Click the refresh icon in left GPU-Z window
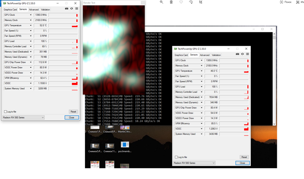The height and width of the screenshot is (179, 304). tap(72, 9)
